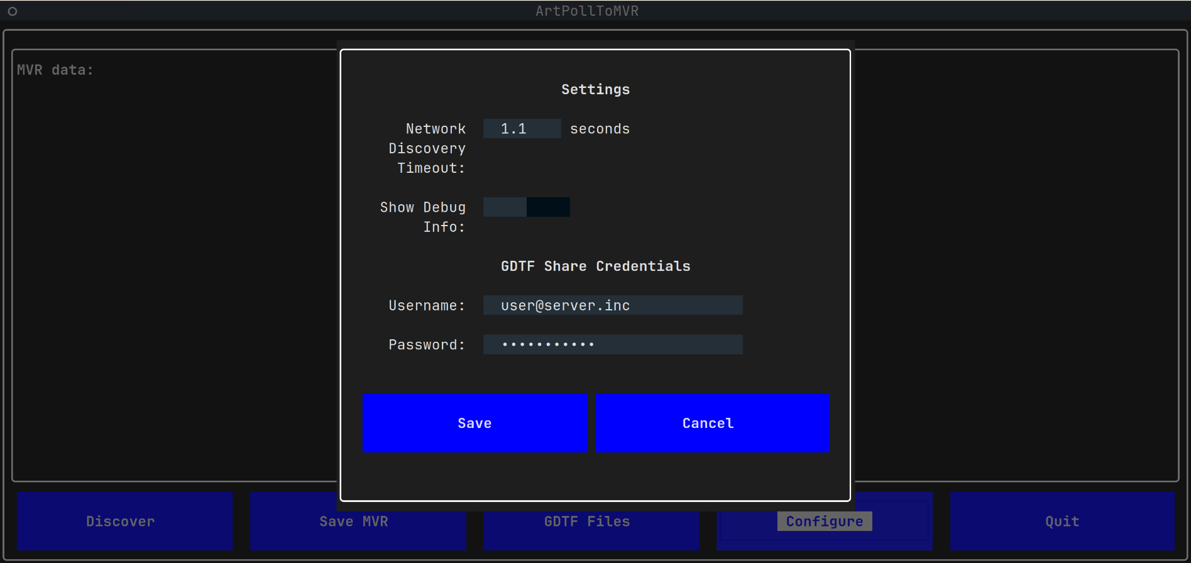Click the Network Discovery Timeout label

pos(427,148)
